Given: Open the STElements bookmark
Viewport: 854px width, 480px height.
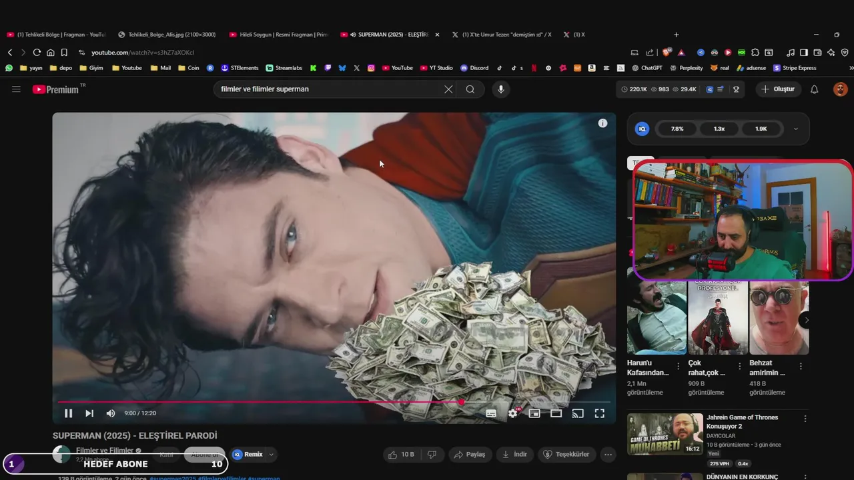Looking at the screenshot, I should 240,68.
